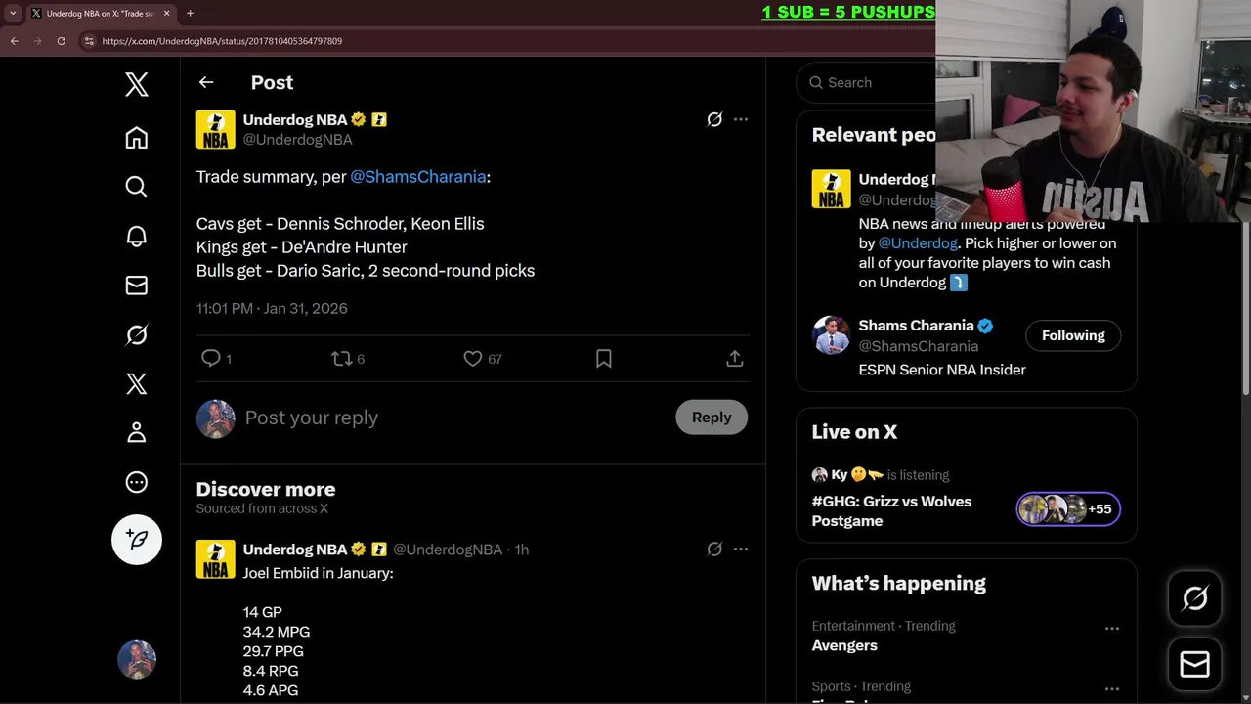This screenshot has width=1251, height=704.
Task: Click @UnderdogNBA handle under post name
Action: [x=297, y=140]
